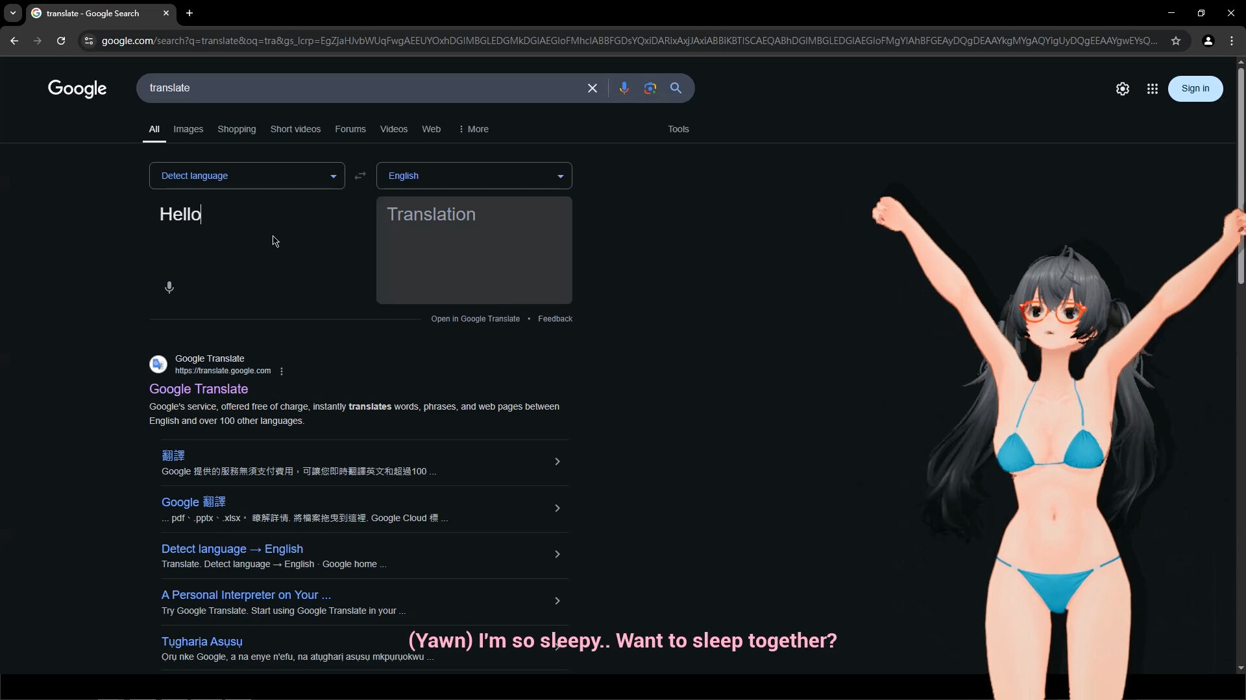This screenshot has width=1246, height=700.
Task: Click the Sign in button
Action: click(1195, 88)
